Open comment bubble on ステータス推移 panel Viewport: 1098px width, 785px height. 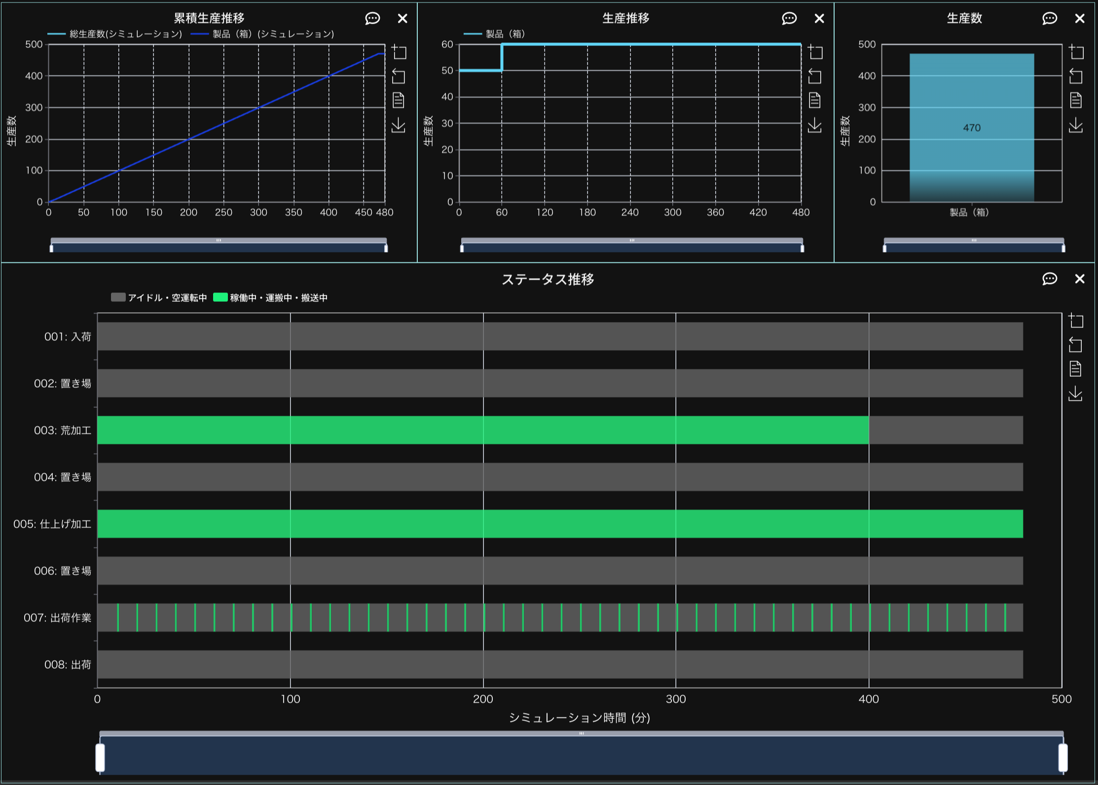[x=1050, y=279]
